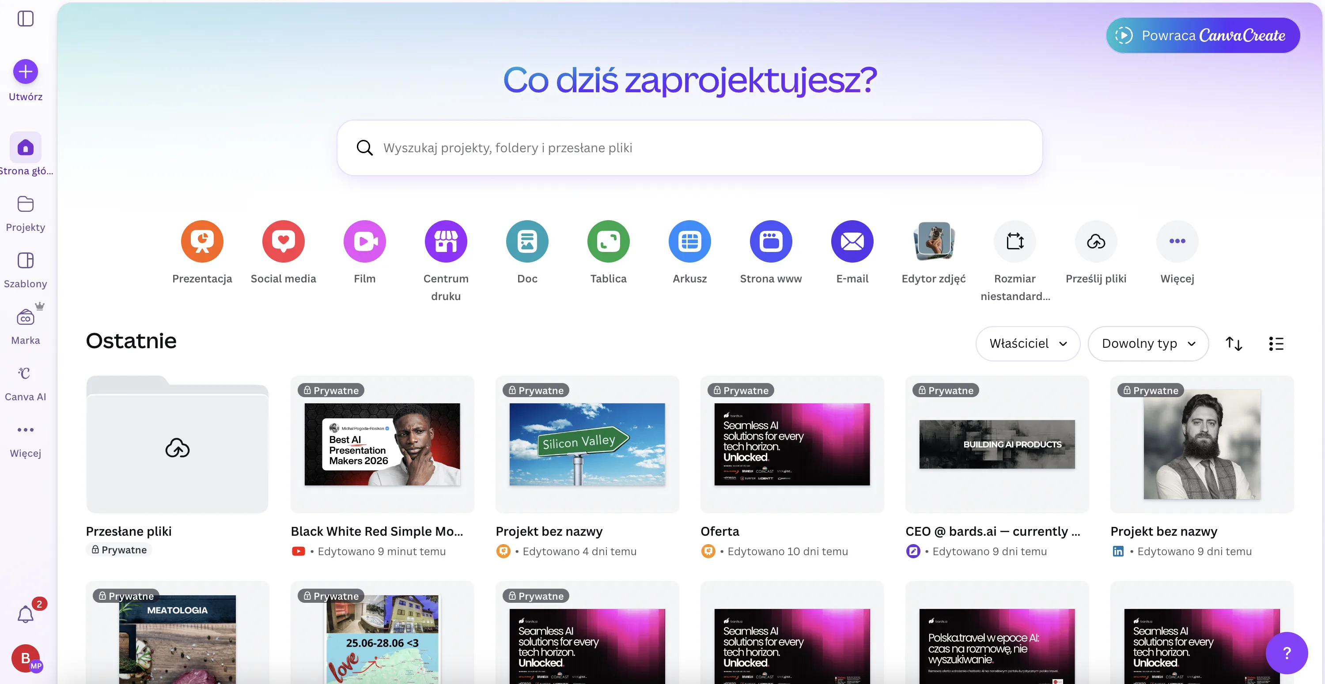This screenshot has width=1325, height=684.
Task: Go to Projekty in the sidebar
Action: tap(26, 213)
